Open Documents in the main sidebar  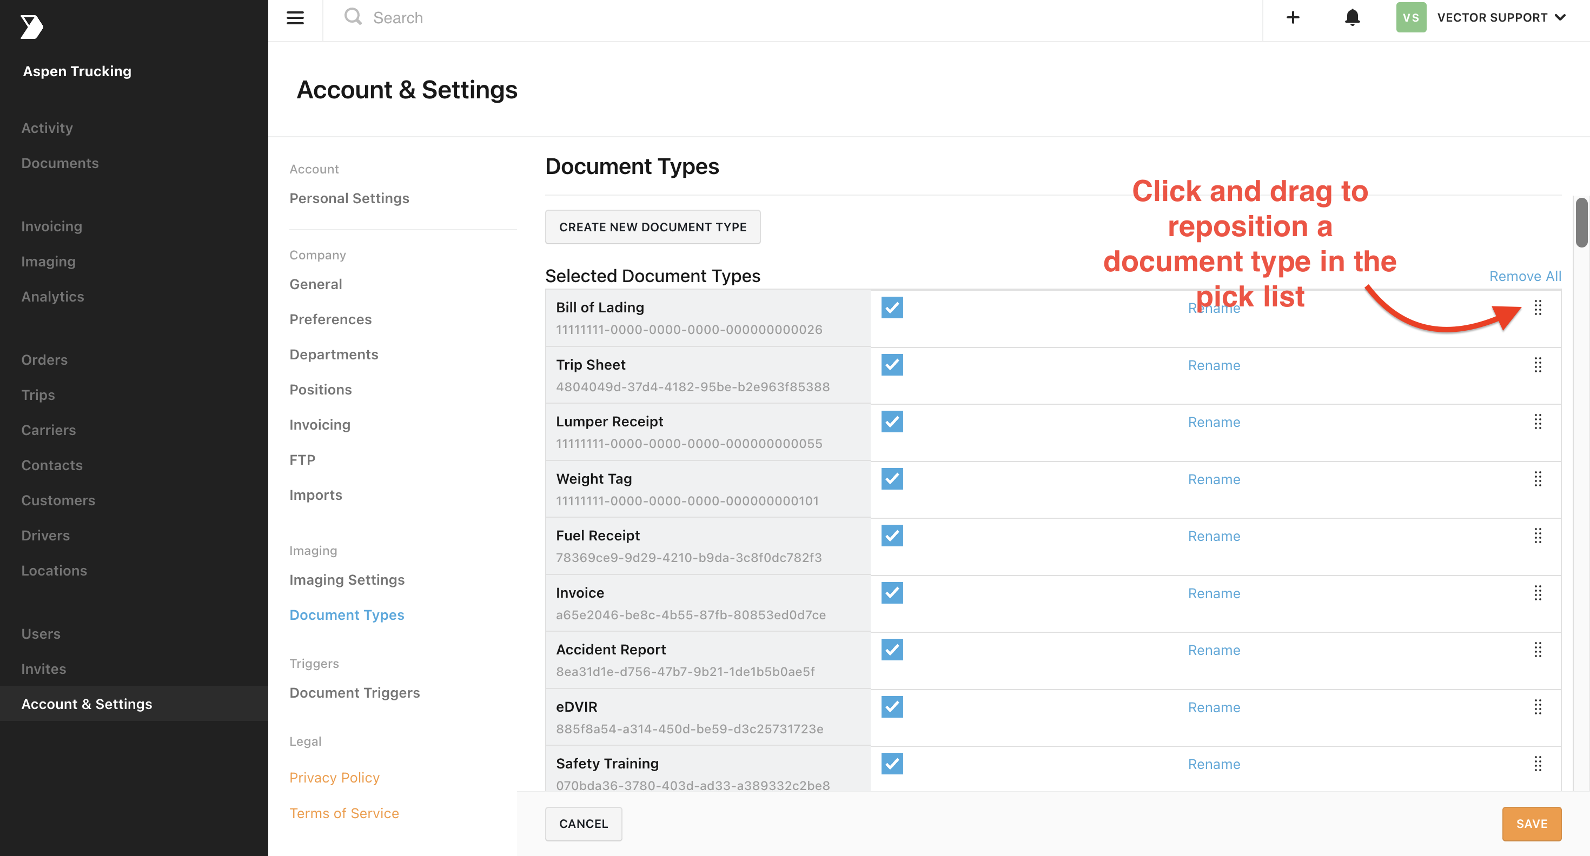(x=60, y=163)
